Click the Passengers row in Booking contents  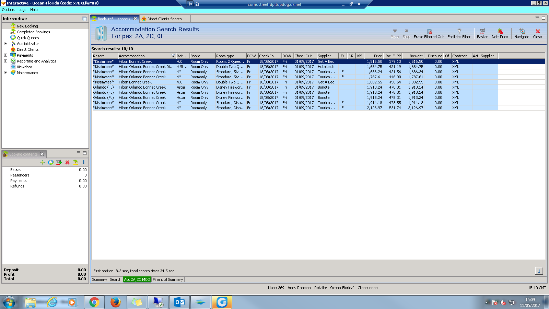tap(45, 175)
